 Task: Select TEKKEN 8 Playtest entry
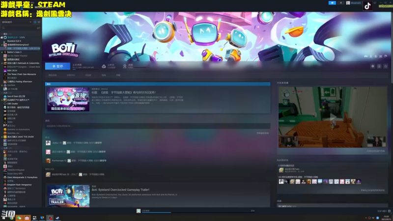coord(16,170)
